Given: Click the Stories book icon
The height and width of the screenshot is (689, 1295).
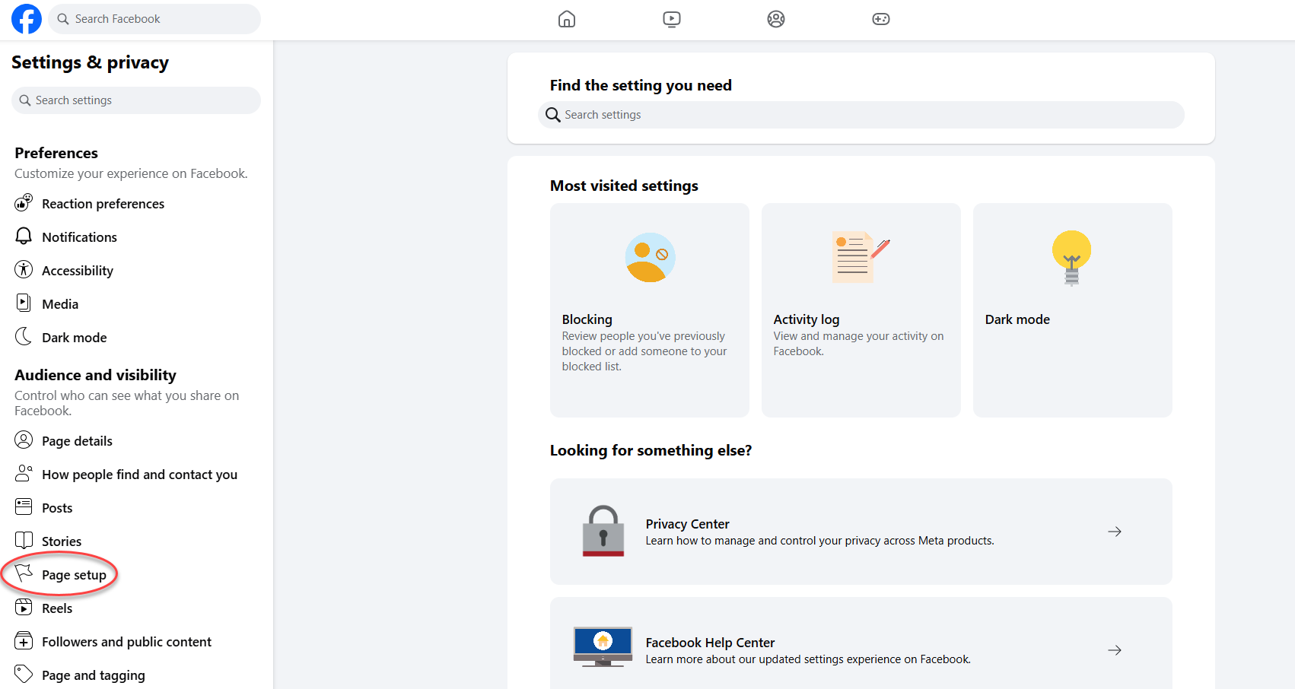Looking at the screenshot, I should pyautogui.click(x=24, y=540).
